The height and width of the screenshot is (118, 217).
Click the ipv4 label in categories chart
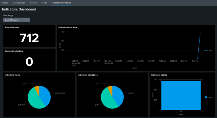pyautogui.click(x=96, y=105)
